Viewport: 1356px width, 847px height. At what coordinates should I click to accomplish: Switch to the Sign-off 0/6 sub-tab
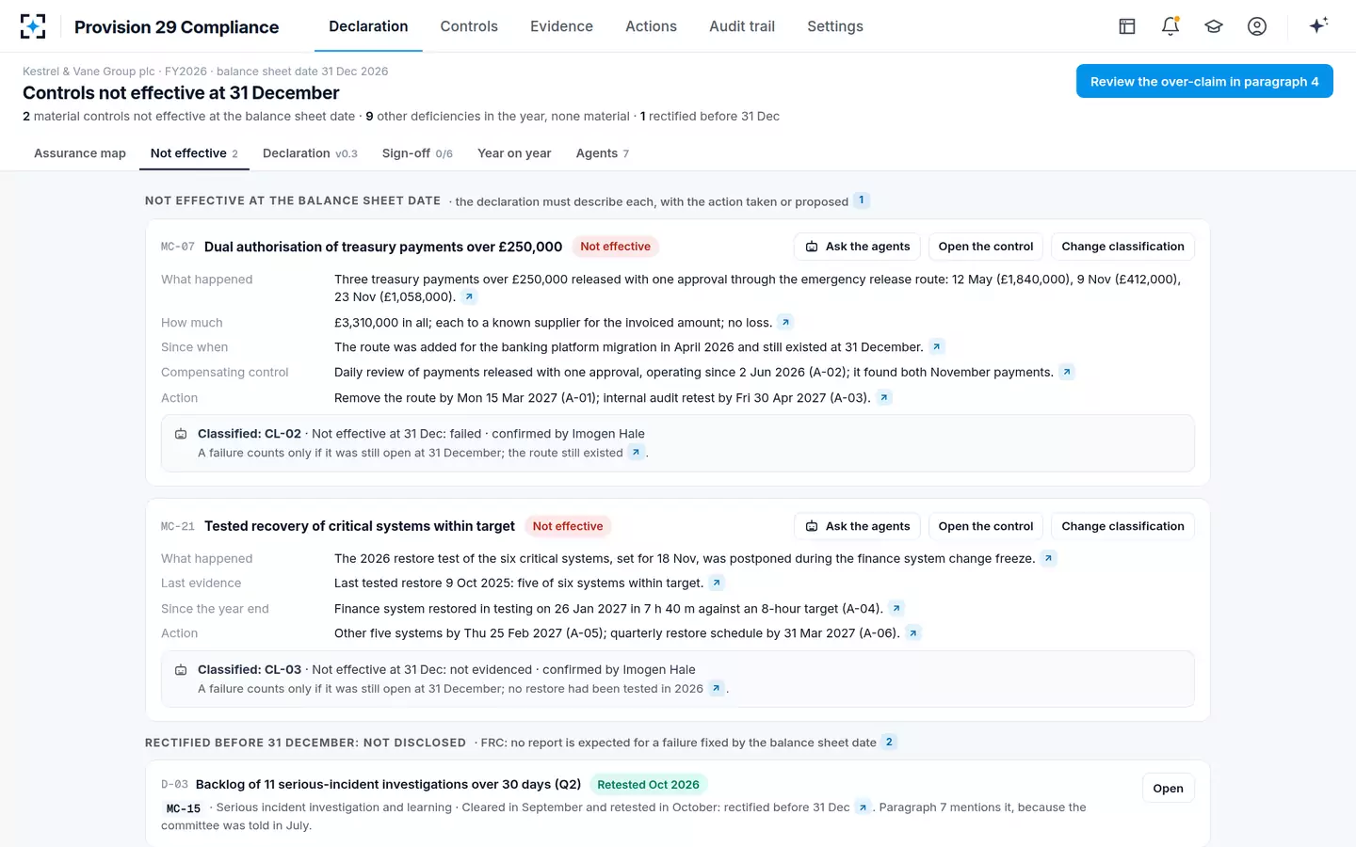coord(417,153)
